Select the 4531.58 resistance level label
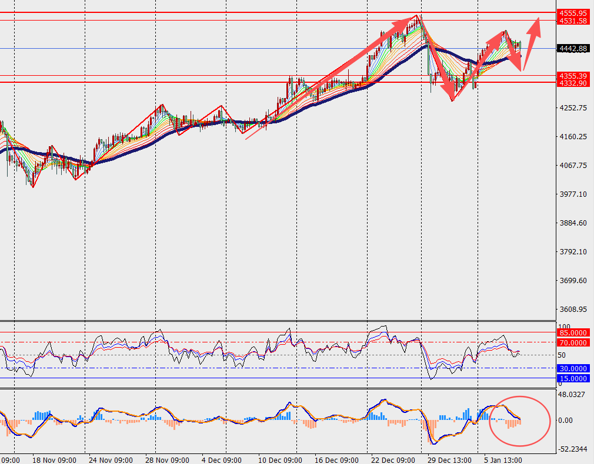 573,21
